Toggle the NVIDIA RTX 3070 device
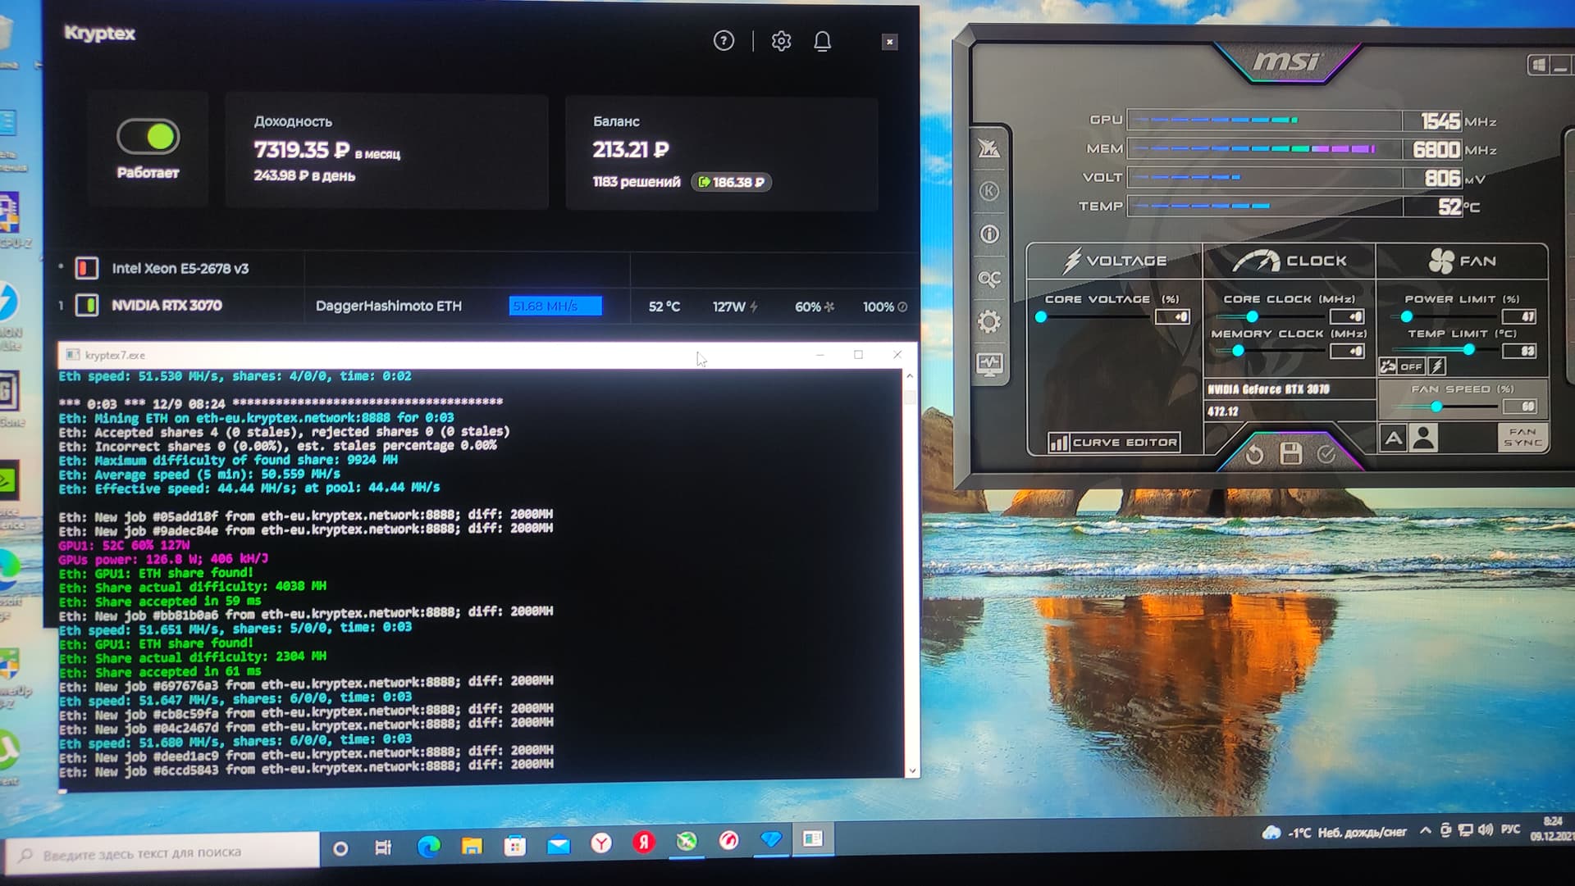Viewport: 1575px width, 886px height. (x=86, y=306)
